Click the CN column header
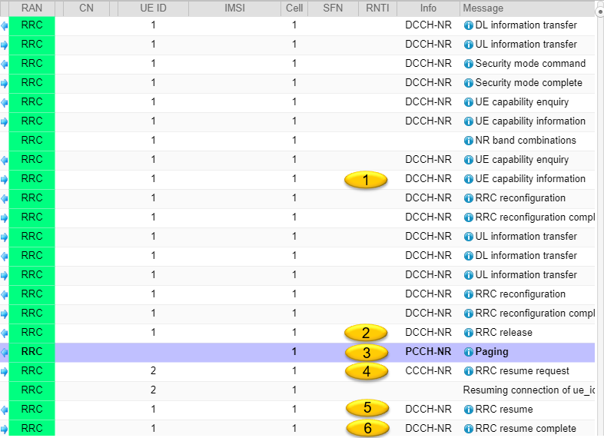This screenshot has height=438, width=604. coord(86,8)
